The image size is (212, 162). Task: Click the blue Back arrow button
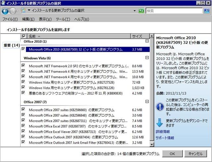point(5,11)
